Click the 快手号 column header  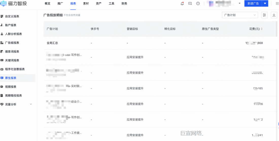pos(95,29)
